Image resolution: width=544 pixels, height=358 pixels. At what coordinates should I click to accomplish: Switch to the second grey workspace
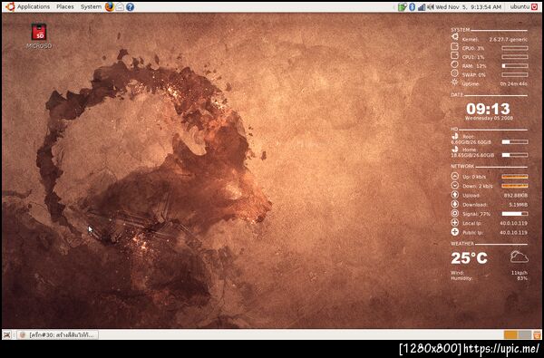coord(525,334)
